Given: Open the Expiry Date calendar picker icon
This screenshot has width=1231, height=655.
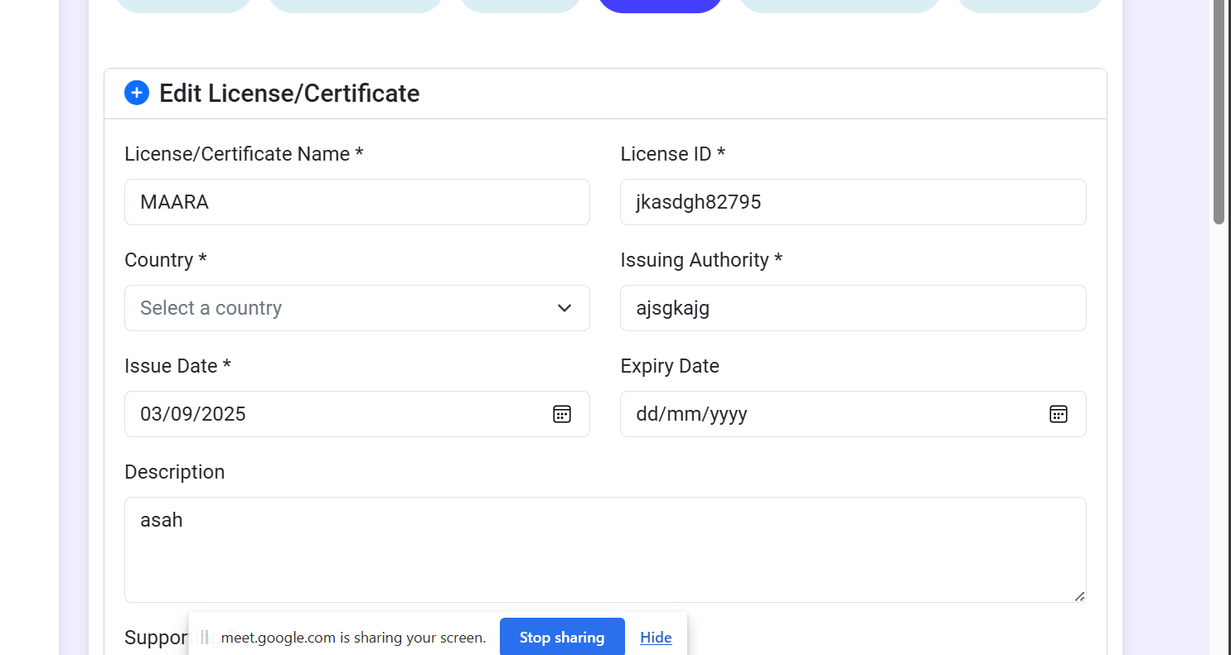Looking at the screenshot, I should point(1058,414).
